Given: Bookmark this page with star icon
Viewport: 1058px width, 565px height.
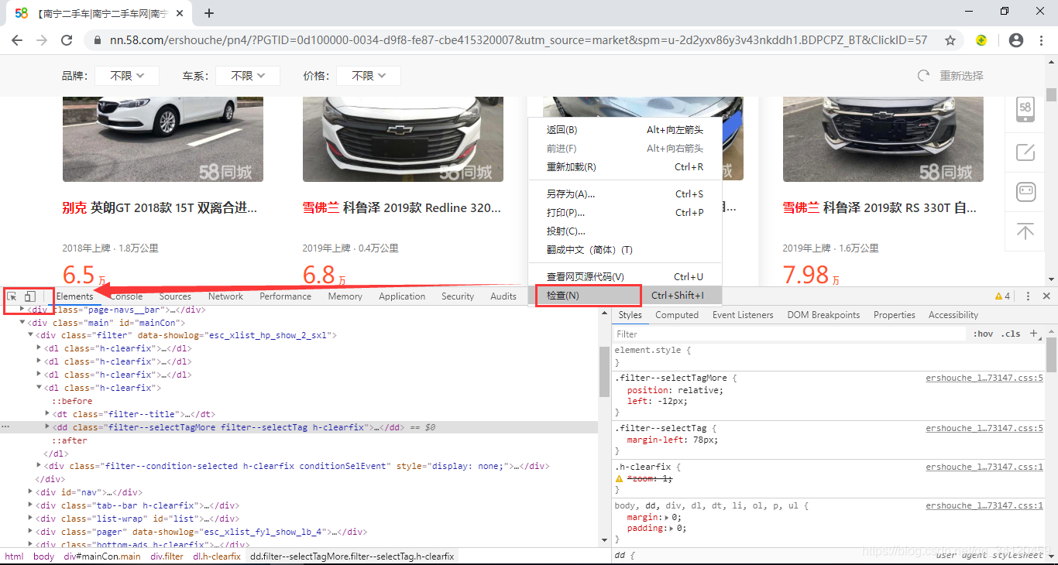Looking at the screenshot, I should [x=950, y=40].
